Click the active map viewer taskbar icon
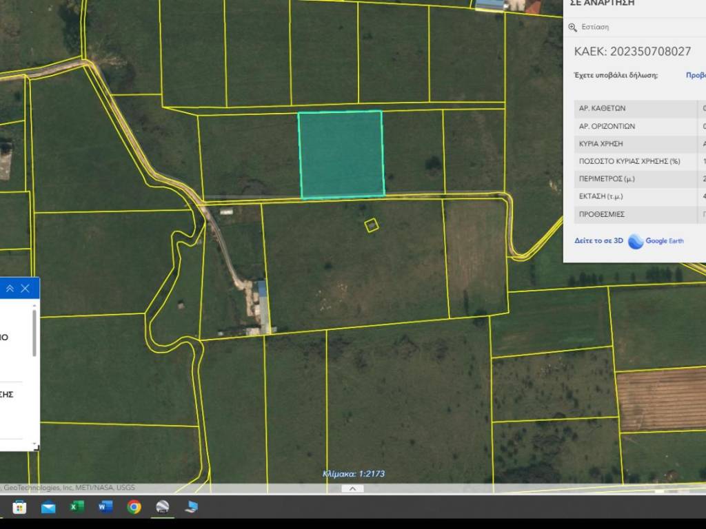 [x=163, y=508]
